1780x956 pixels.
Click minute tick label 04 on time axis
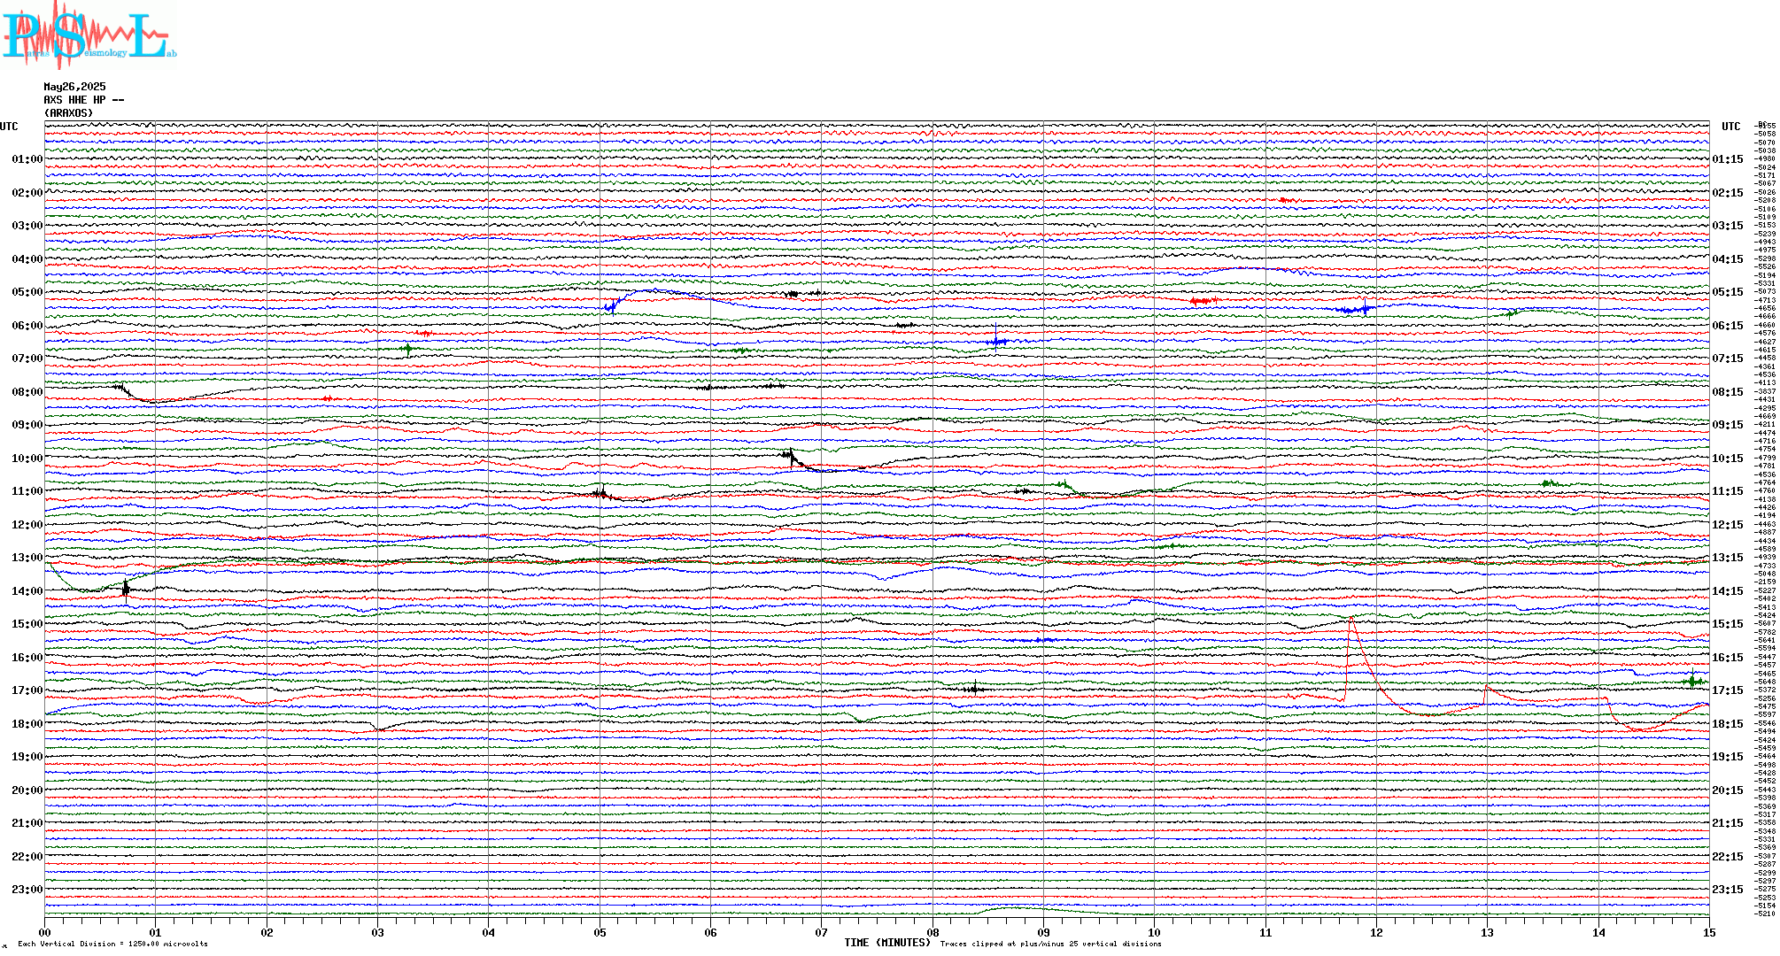click(488, 932)
